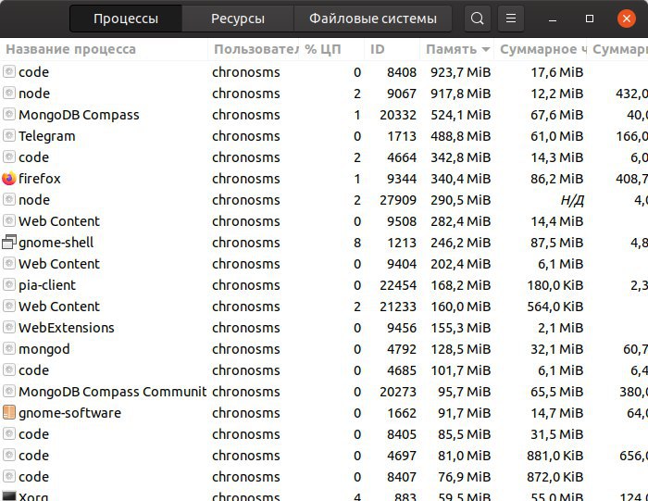Click icon of node process 27909
This screenshot has height=501, width=648.
click(9, 200)
